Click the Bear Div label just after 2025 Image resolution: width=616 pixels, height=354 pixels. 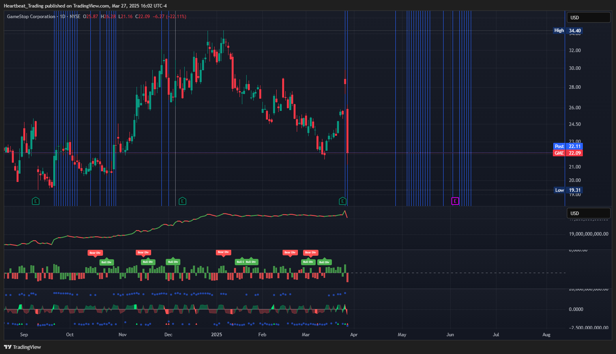pyautogui.click(x=223, y=252)
